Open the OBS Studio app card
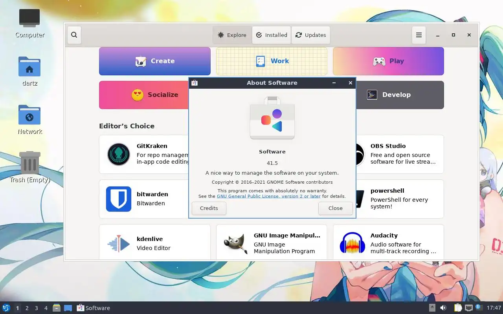 [400, 154]
